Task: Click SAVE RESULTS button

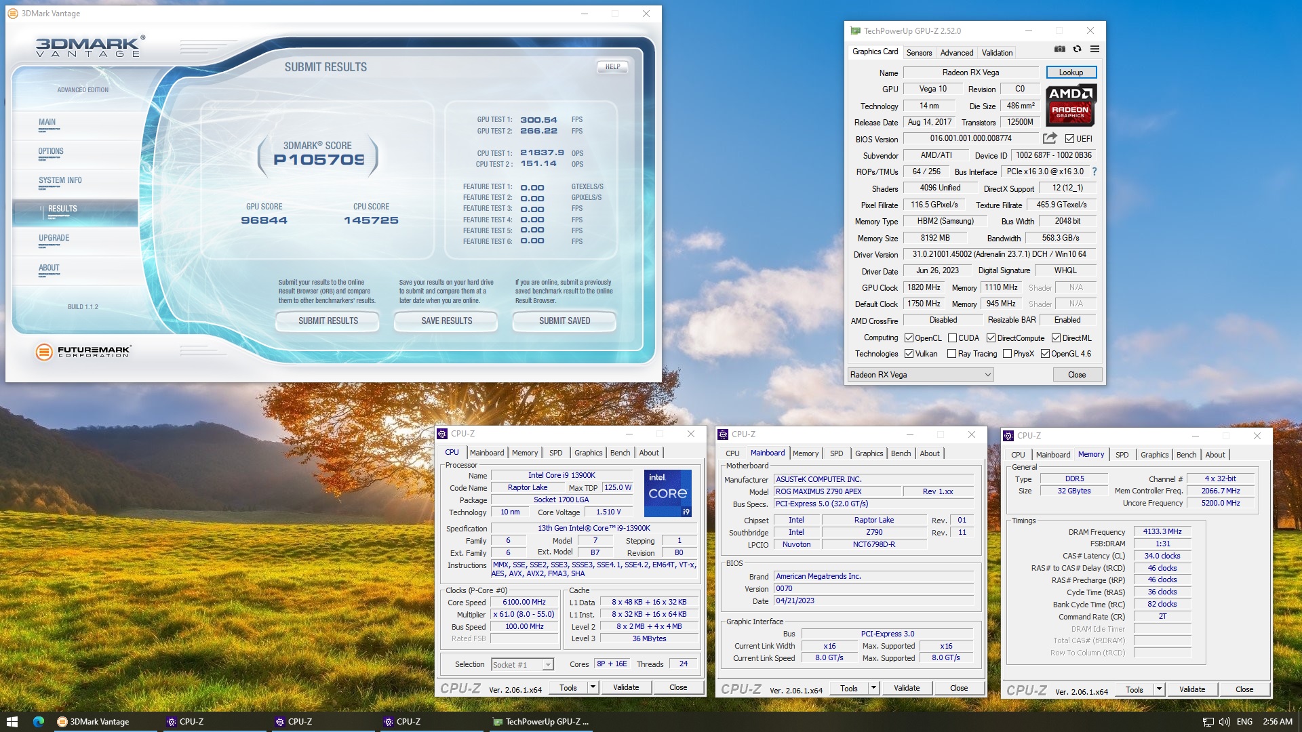Action: tap(446, 321)
